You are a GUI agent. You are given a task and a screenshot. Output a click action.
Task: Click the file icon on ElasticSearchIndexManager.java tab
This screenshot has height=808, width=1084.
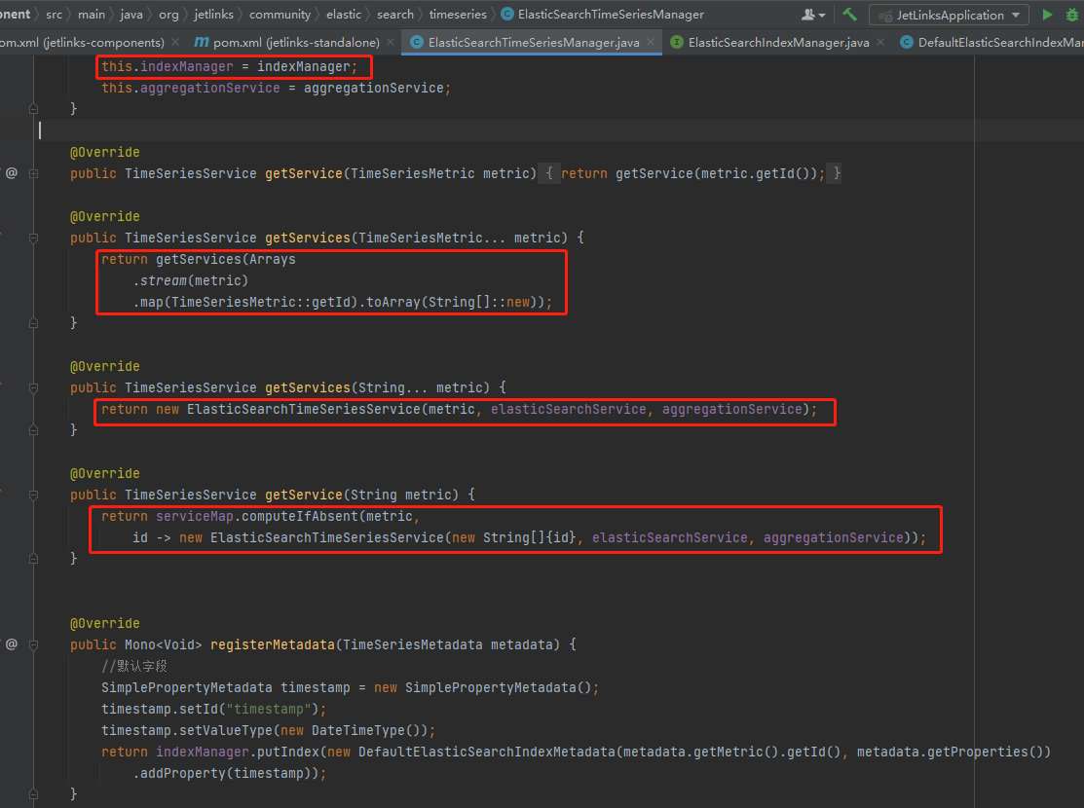pos(676,43)
